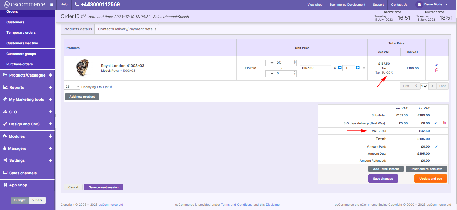Open the page number dropdown in pagination
Viewport: 457px width, 210px height.
tap(424, 86)
